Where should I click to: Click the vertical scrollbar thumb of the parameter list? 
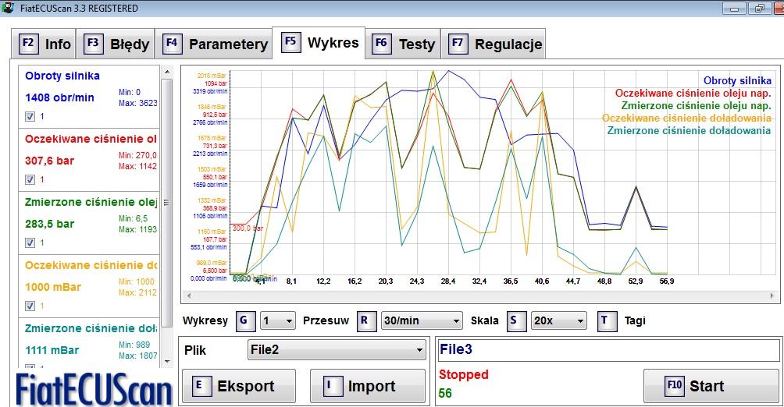(167, 202)
